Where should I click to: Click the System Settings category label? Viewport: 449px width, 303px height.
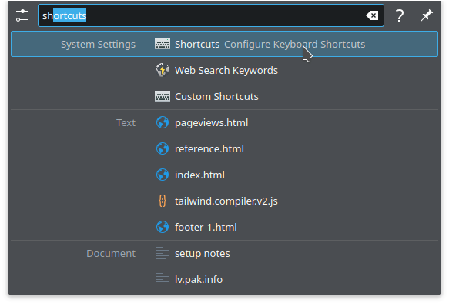(x=99, y=45)
